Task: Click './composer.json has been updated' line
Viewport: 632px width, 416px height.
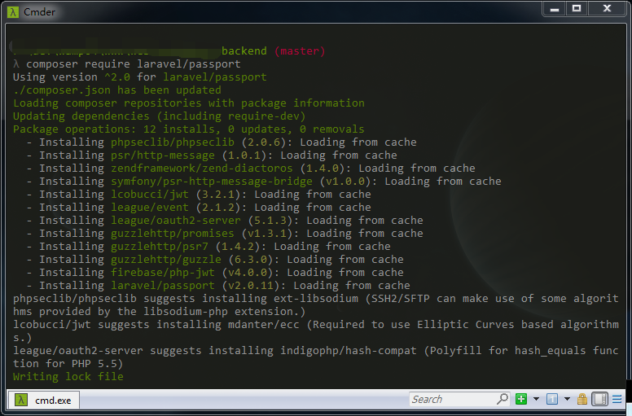Action: [117, 90]
